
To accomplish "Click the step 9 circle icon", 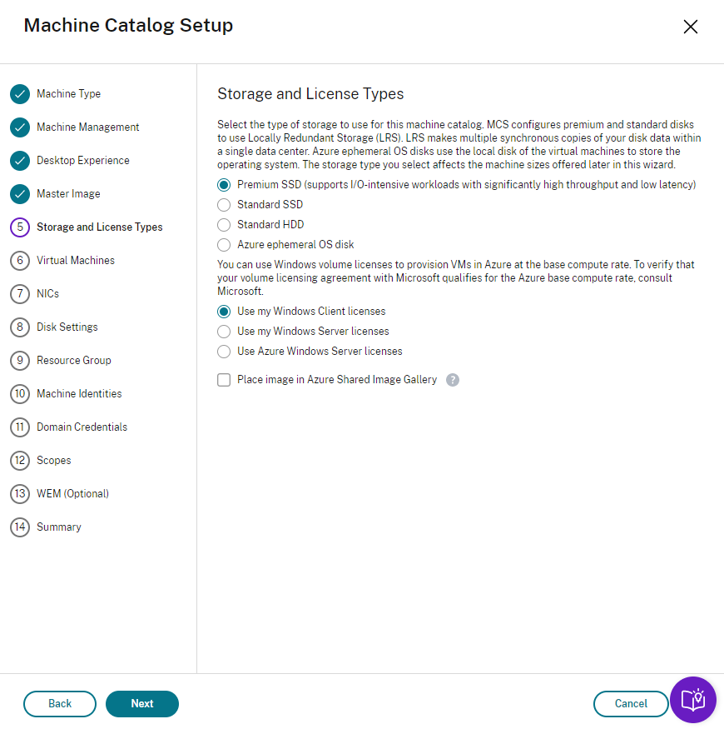I will pyautogui.click(x=20, y=361).
